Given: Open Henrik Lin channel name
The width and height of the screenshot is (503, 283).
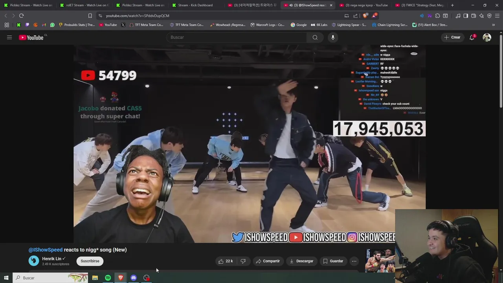Looking at the screenshot, I should point(51,259).
